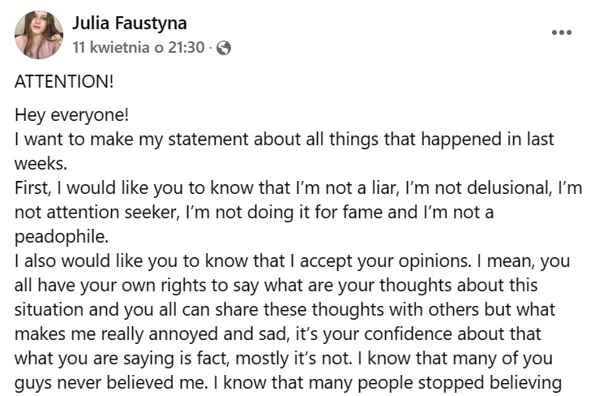Click the words attention seeker in the post
Image resolution: width=591 pixels, height=396 pixels.
(111, 213)
